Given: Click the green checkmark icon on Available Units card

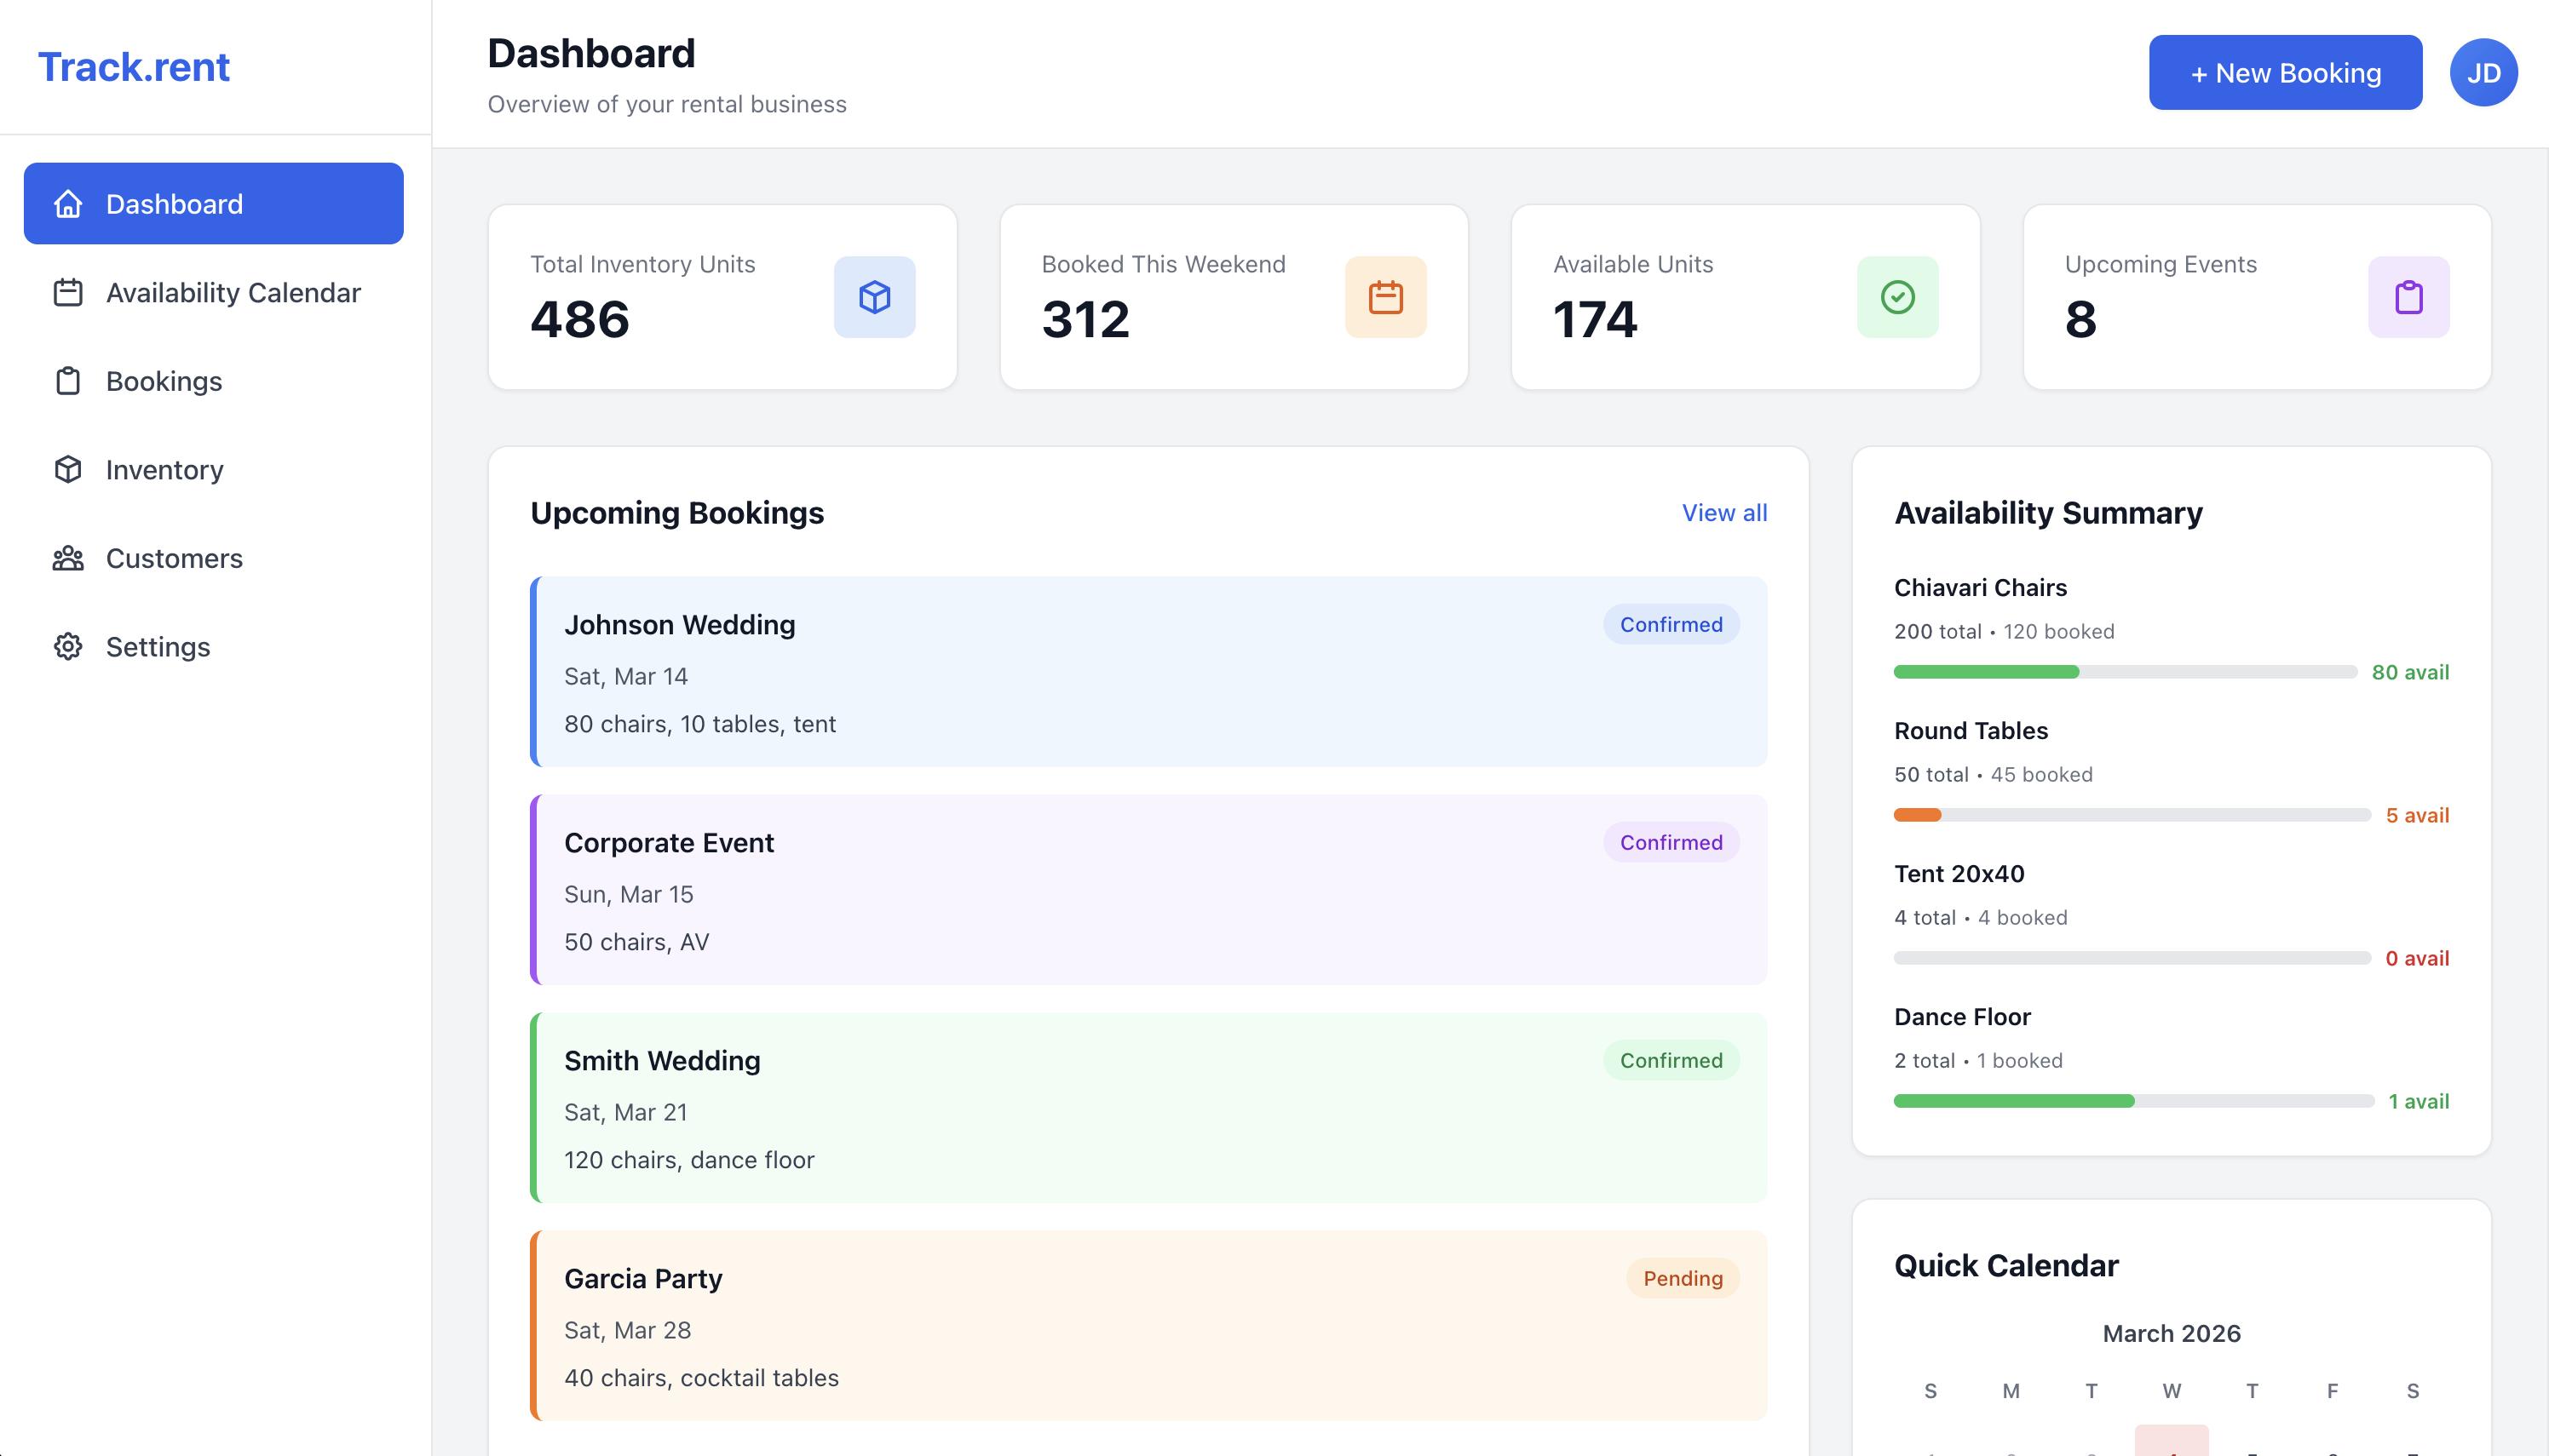Looking at the screenshot, I should (x=1896, y=297).
